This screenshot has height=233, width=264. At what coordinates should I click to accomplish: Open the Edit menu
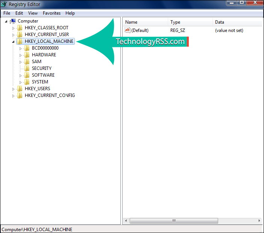coord(19,13)
